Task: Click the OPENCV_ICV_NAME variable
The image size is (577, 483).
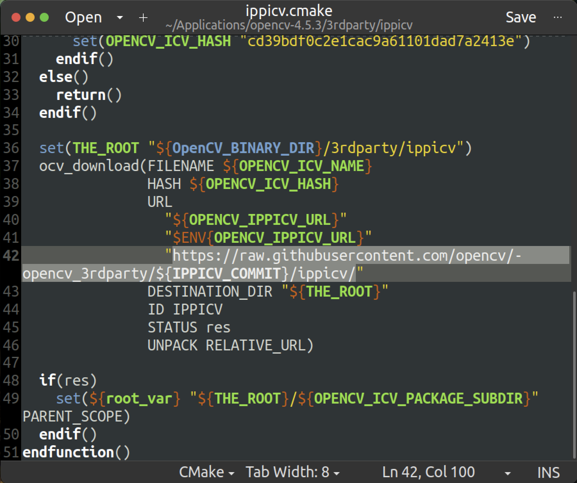Action: click(x=301, y=166)
